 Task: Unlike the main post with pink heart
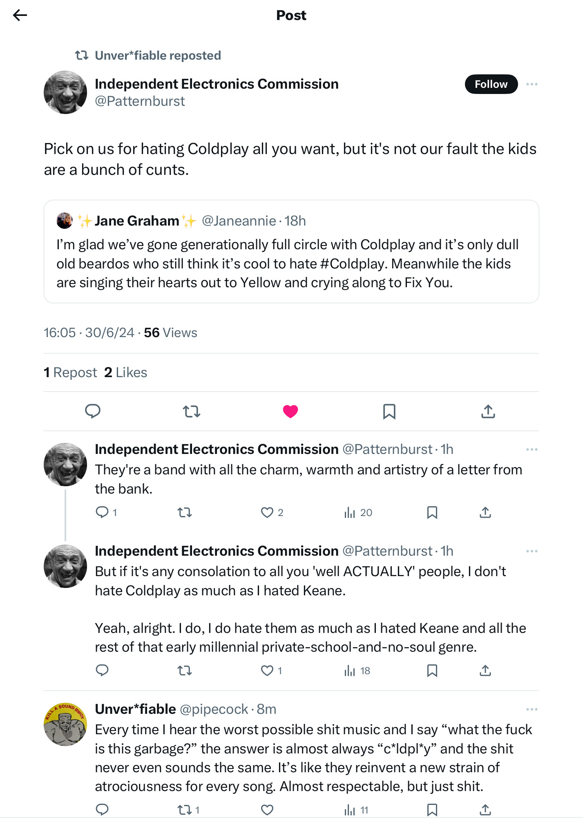coord(290,411)
